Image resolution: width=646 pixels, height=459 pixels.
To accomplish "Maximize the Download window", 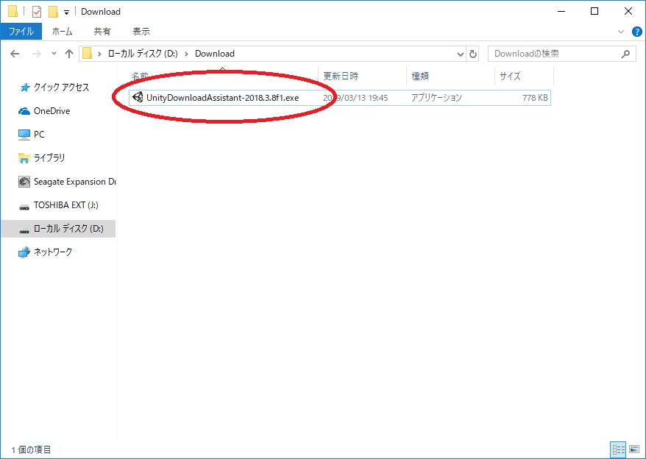I will 594,11.
